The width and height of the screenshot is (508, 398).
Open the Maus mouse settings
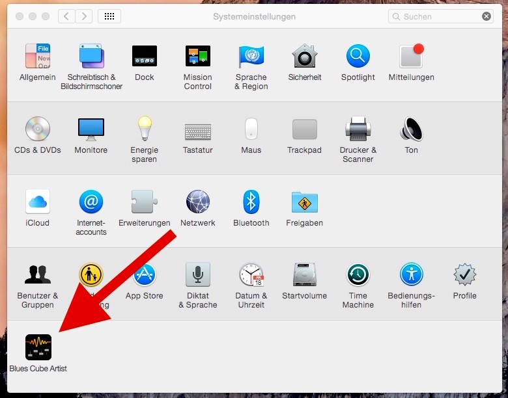coord(251,129)
